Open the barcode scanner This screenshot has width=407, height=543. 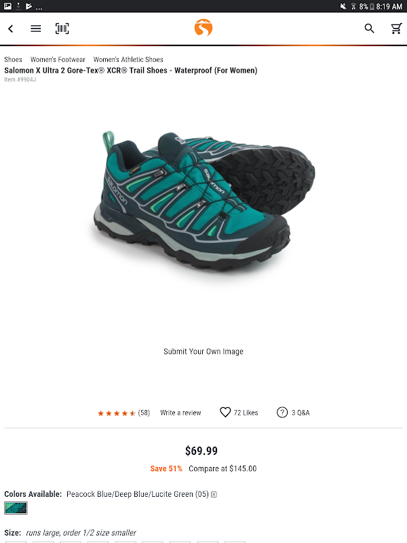click(62, 29)
